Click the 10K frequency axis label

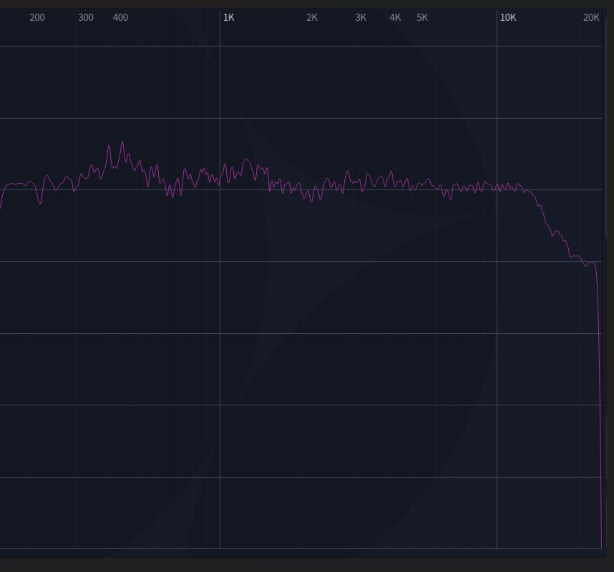(x=508, y=18)
